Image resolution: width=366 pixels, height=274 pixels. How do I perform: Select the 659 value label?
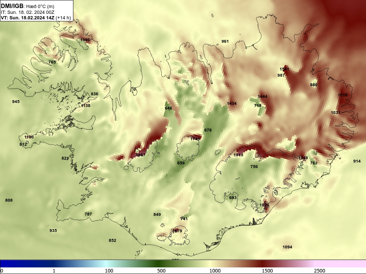click(181, 163)
